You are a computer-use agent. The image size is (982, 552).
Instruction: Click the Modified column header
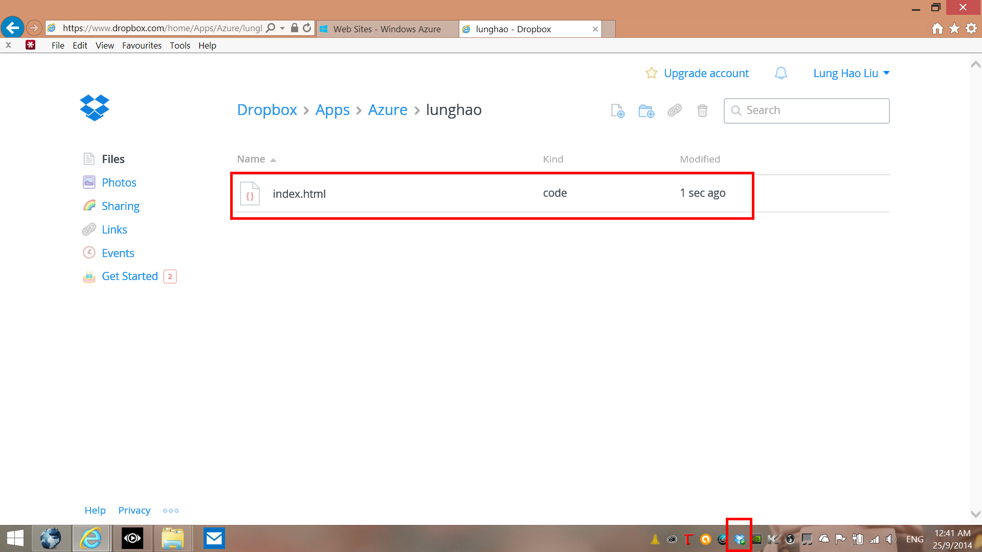[x=700, y=159]
